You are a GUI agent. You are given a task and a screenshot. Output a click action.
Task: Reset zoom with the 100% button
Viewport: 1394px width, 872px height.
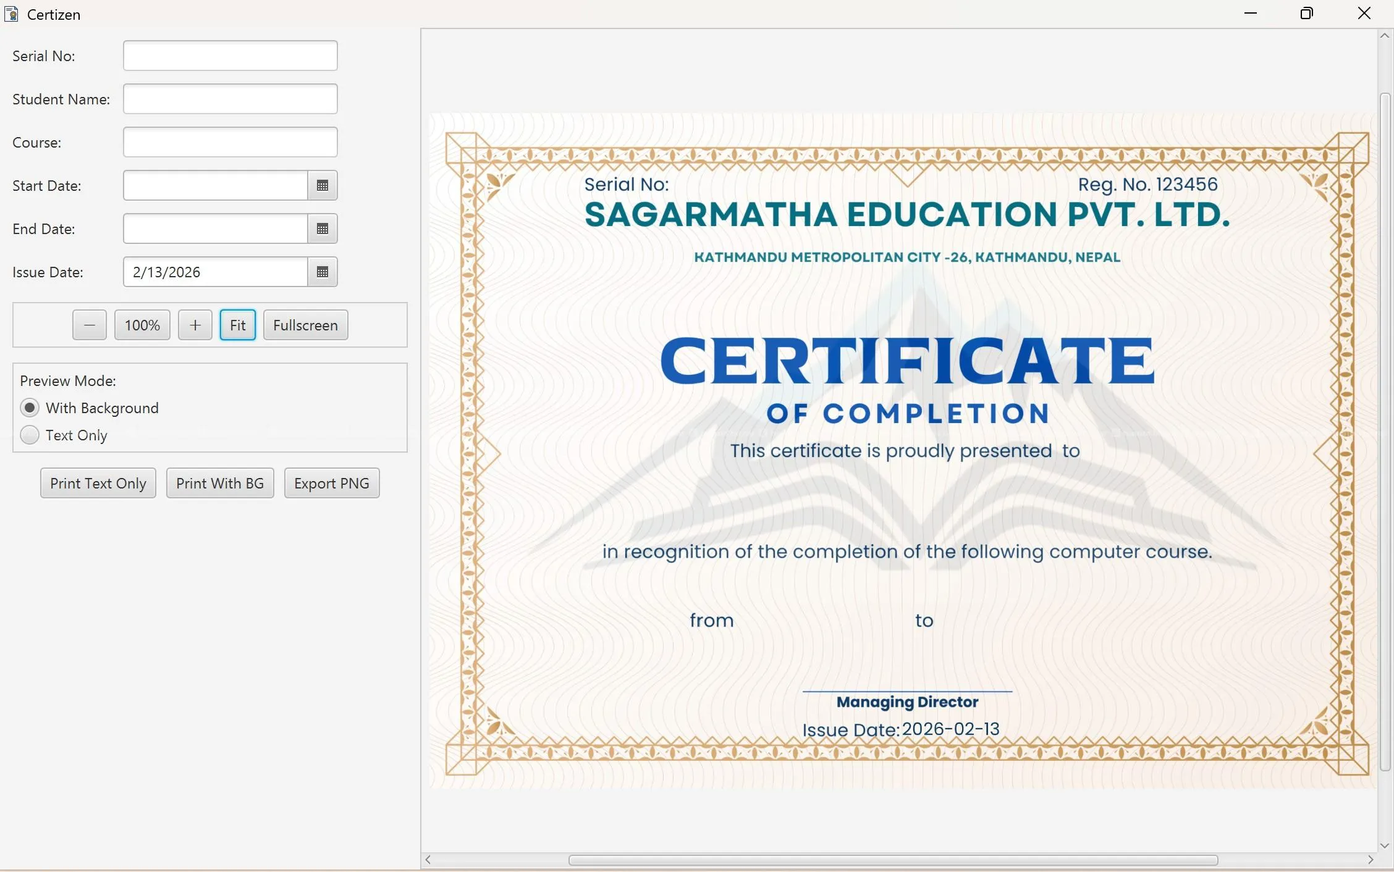142,325
